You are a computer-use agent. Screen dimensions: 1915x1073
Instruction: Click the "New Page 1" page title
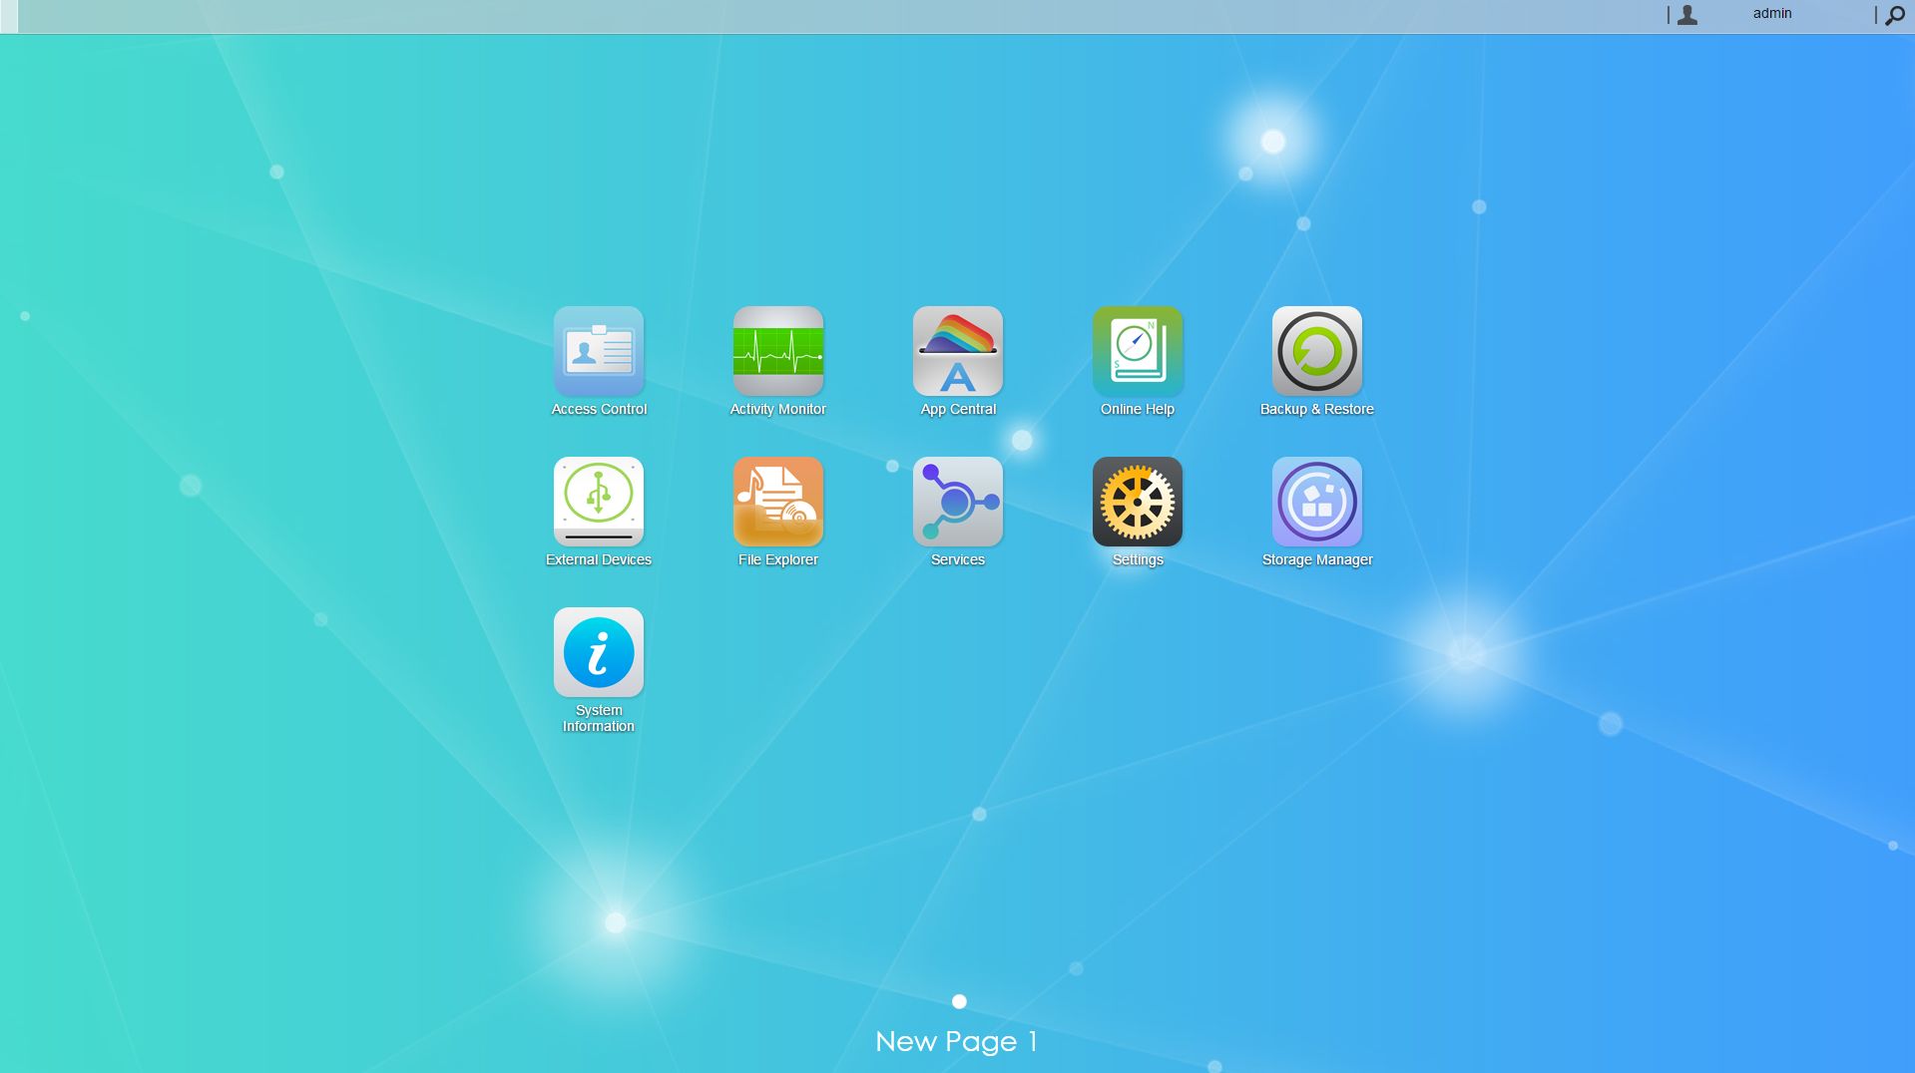point(956,1042)
